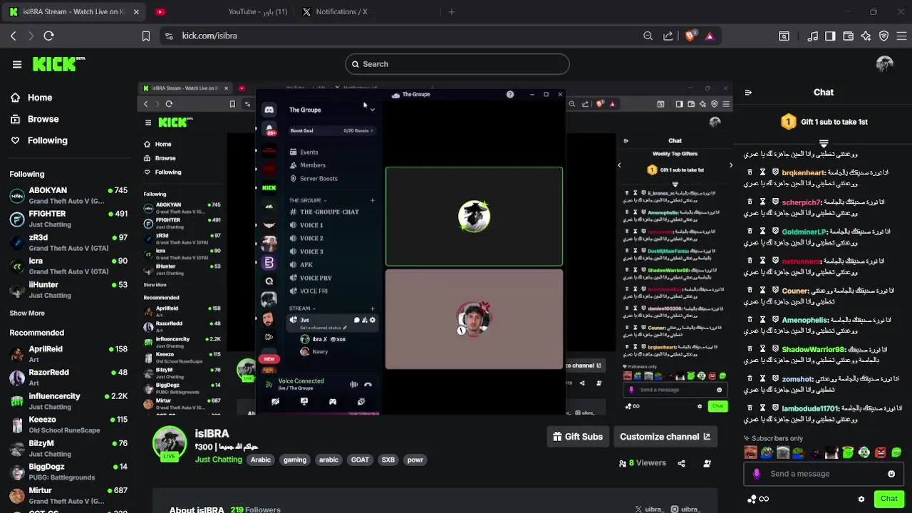
Task: Focus the Kick Search field at top
Action: 457,64
